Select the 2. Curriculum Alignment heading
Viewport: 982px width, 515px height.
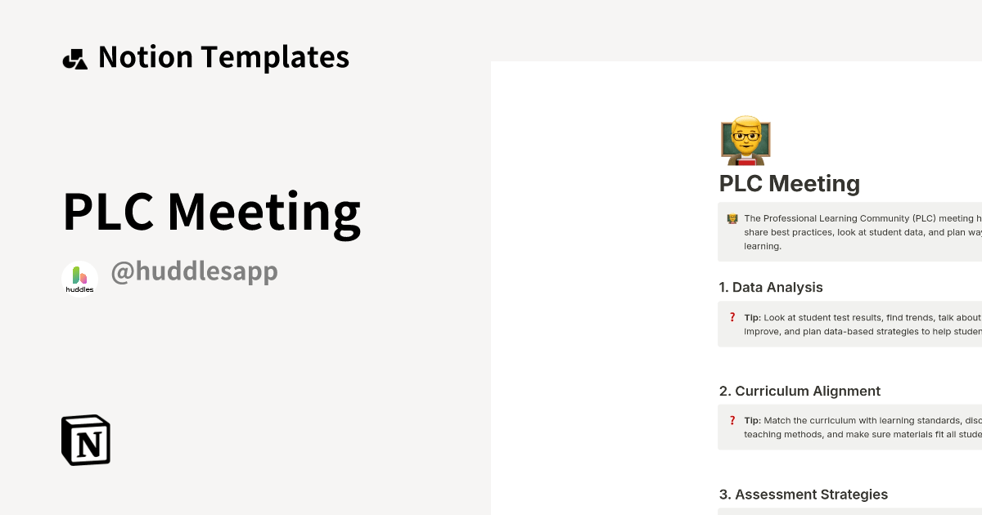(800, 391)
